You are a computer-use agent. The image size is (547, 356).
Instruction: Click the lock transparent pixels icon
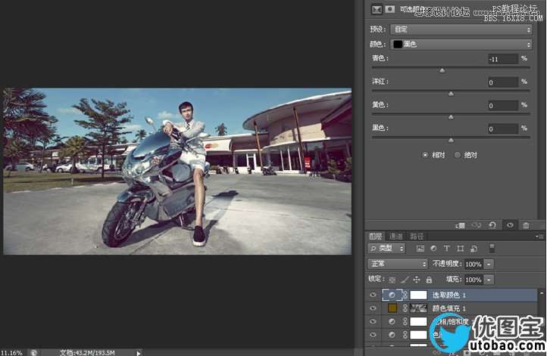pyautogui.click(x=392, y=280)
